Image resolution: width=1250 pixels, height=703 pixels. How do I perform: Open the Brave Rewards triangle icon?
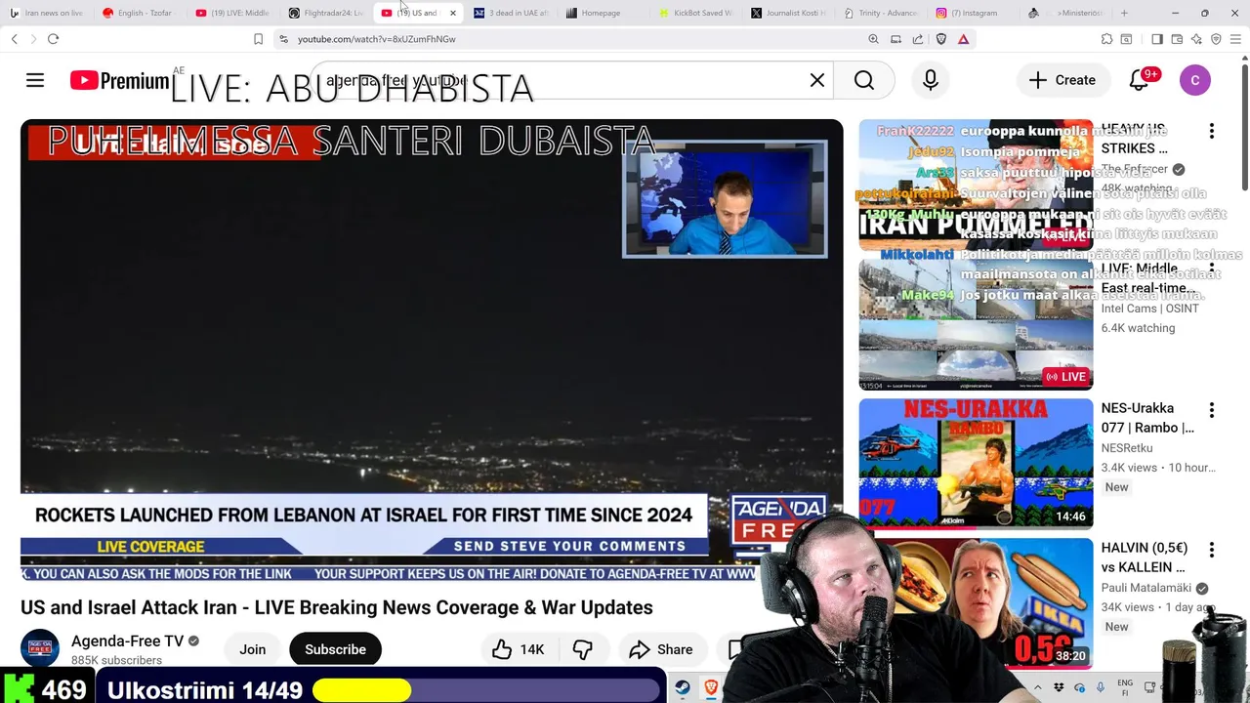pos(964,39)
